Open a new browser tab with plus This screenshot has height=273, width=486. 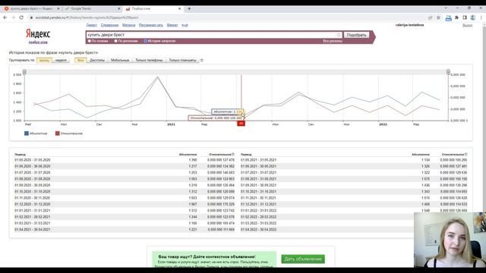[189, 8]
